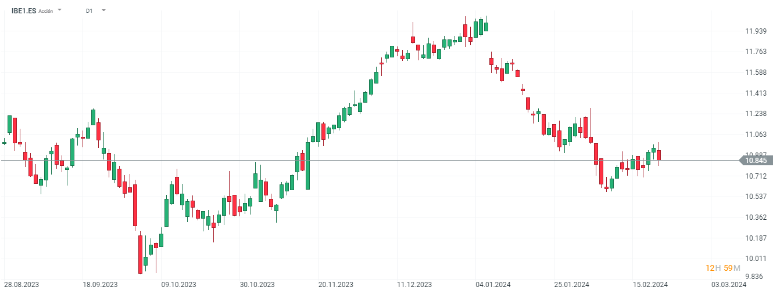780x294 pixels.
Task: Select the D1 interval label
Action: (89, 10)
